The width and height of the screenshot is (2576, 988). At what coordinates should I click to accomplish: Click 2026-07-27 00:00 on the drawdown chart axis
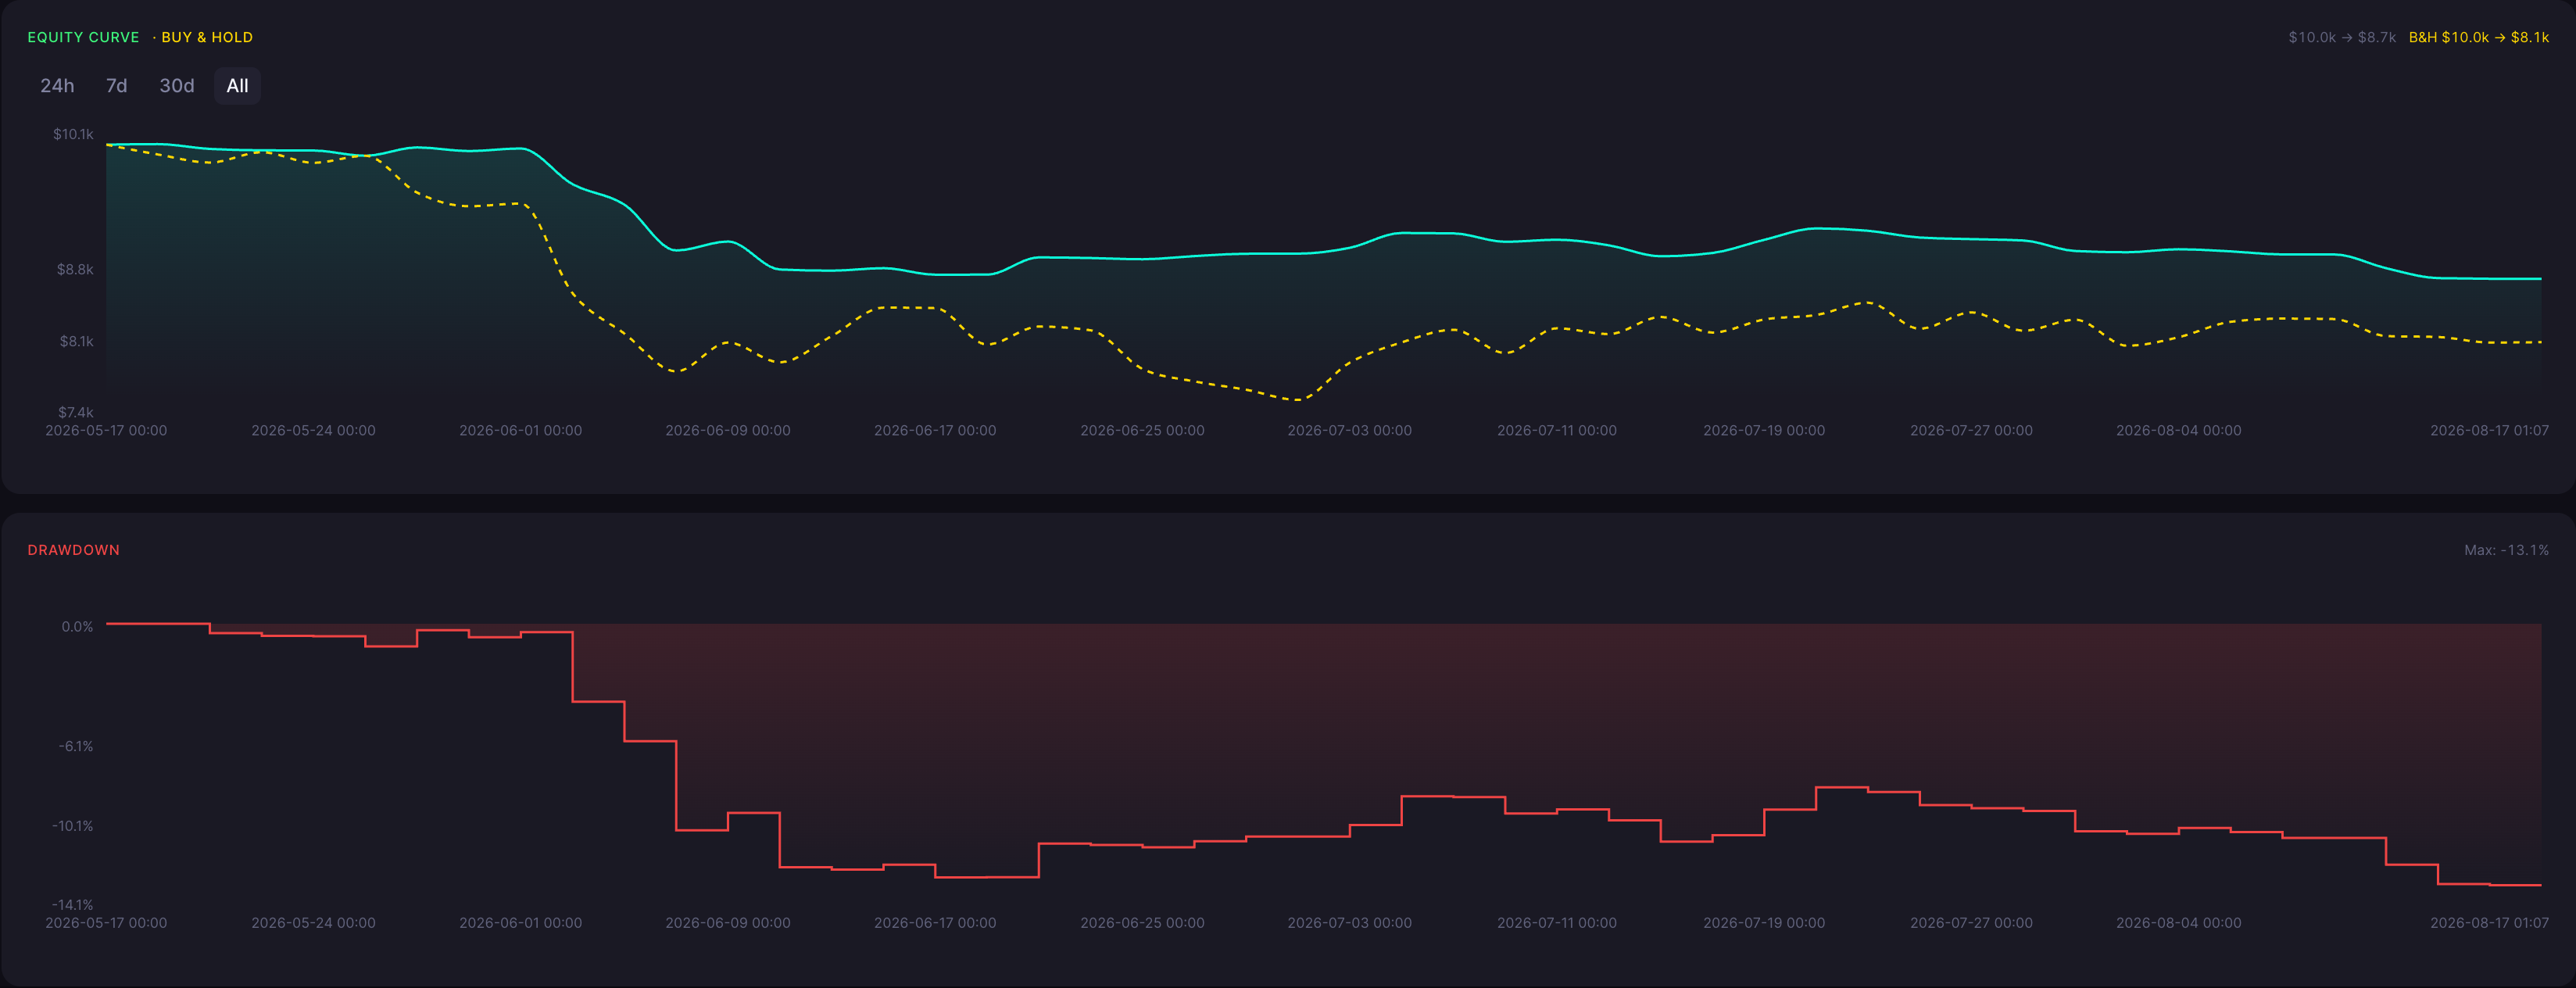(x=1971, y=923)
